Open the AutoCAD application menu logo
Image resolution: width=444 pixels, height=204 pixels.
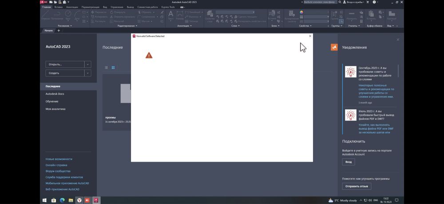pos(44,2)
